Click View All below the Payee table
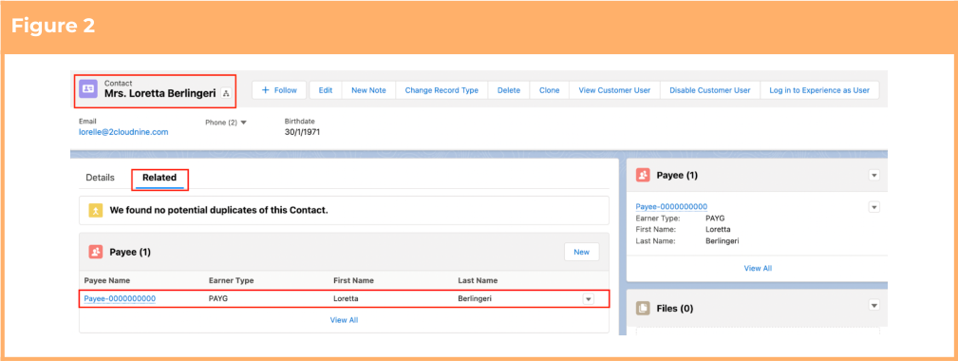The height and width of the screenshot is (361, 958). pos(344,320)
